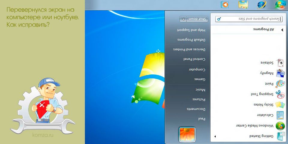Launch the Paint palette icon

(x=280, y=84)
